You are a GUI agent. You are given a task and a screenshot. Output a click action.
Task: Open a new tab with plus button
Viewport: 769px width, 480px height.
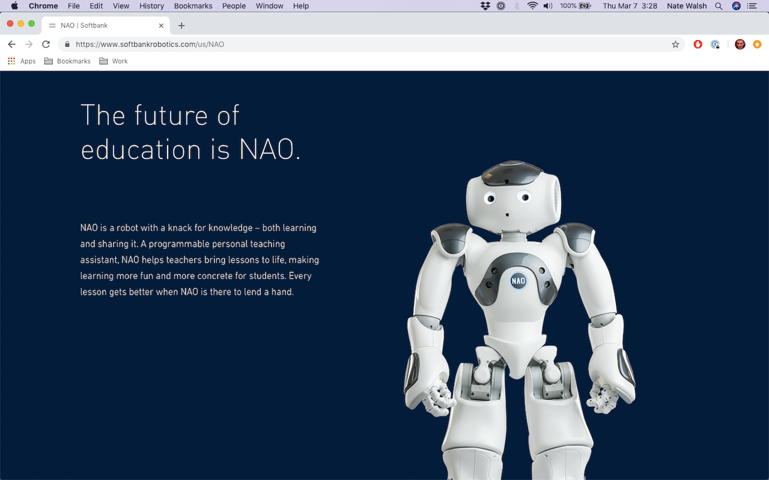tap(181, 26)
